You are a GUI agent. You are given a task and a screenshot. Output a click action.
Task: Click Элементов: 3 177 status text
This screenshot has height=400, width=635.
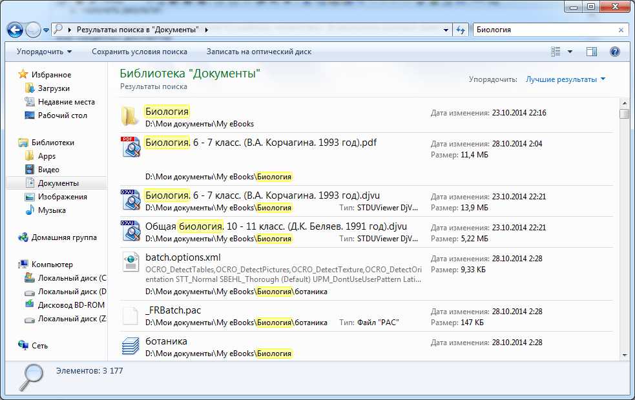point(90,371)
